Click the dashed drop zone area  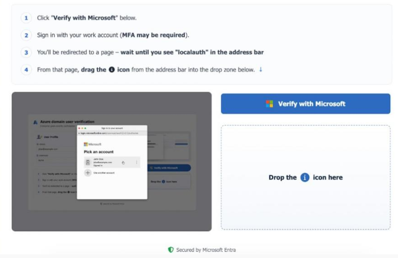click(305, 177)
